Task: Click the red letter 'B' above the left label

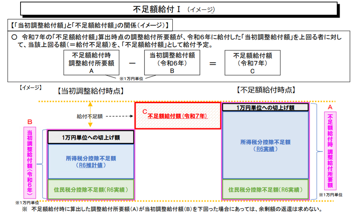Action: coord(30,122)
